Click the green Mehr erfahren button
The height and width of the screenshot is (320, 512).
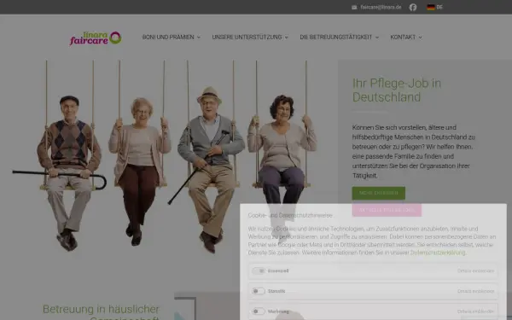point(378,193)
